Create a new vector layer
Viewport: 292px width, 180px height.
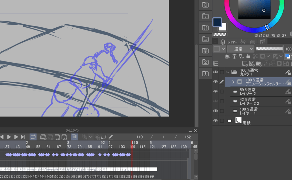(252, 64)
